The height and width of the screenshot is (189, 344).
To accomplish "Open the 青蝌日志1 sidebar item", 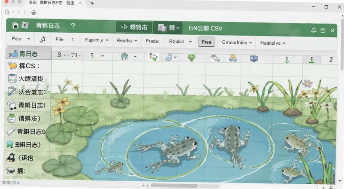I will tap(28, 105).
